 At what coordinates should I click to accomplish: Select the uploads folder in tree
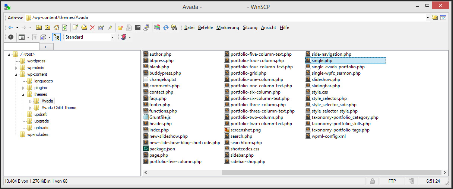[x=41, y=128]
